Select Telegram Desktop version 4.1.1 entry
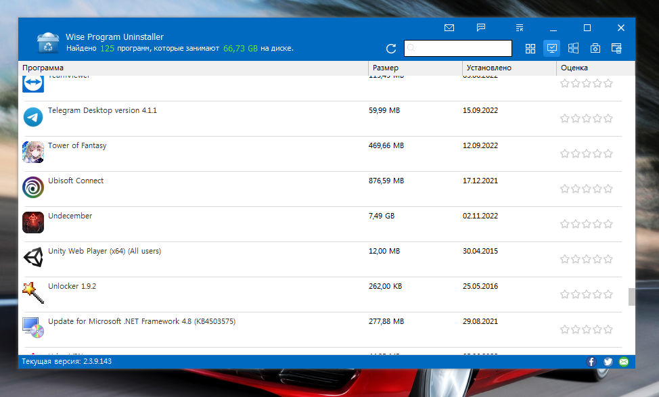The height and width of the screenshot is (397, 659). (x=102, y=110)
